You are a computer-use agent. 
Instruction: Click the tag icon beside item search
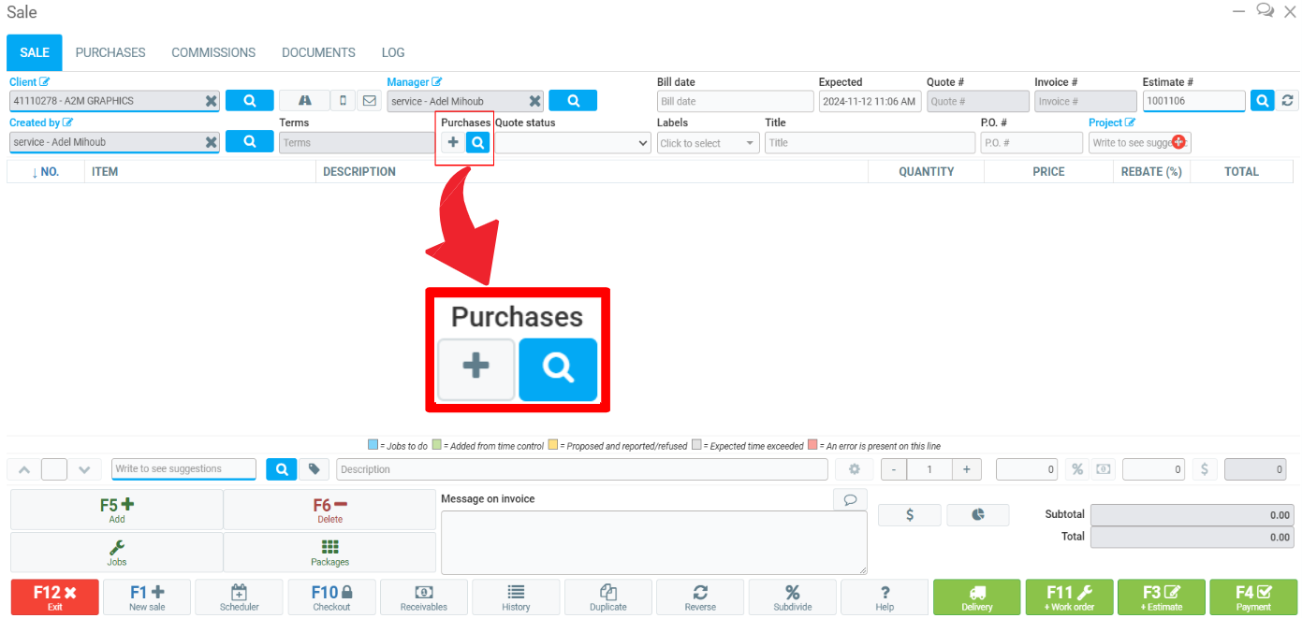pos(315,469)
